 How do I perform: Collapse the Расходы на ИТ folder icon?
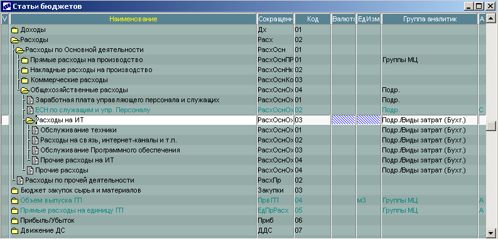tap(31, 120)
